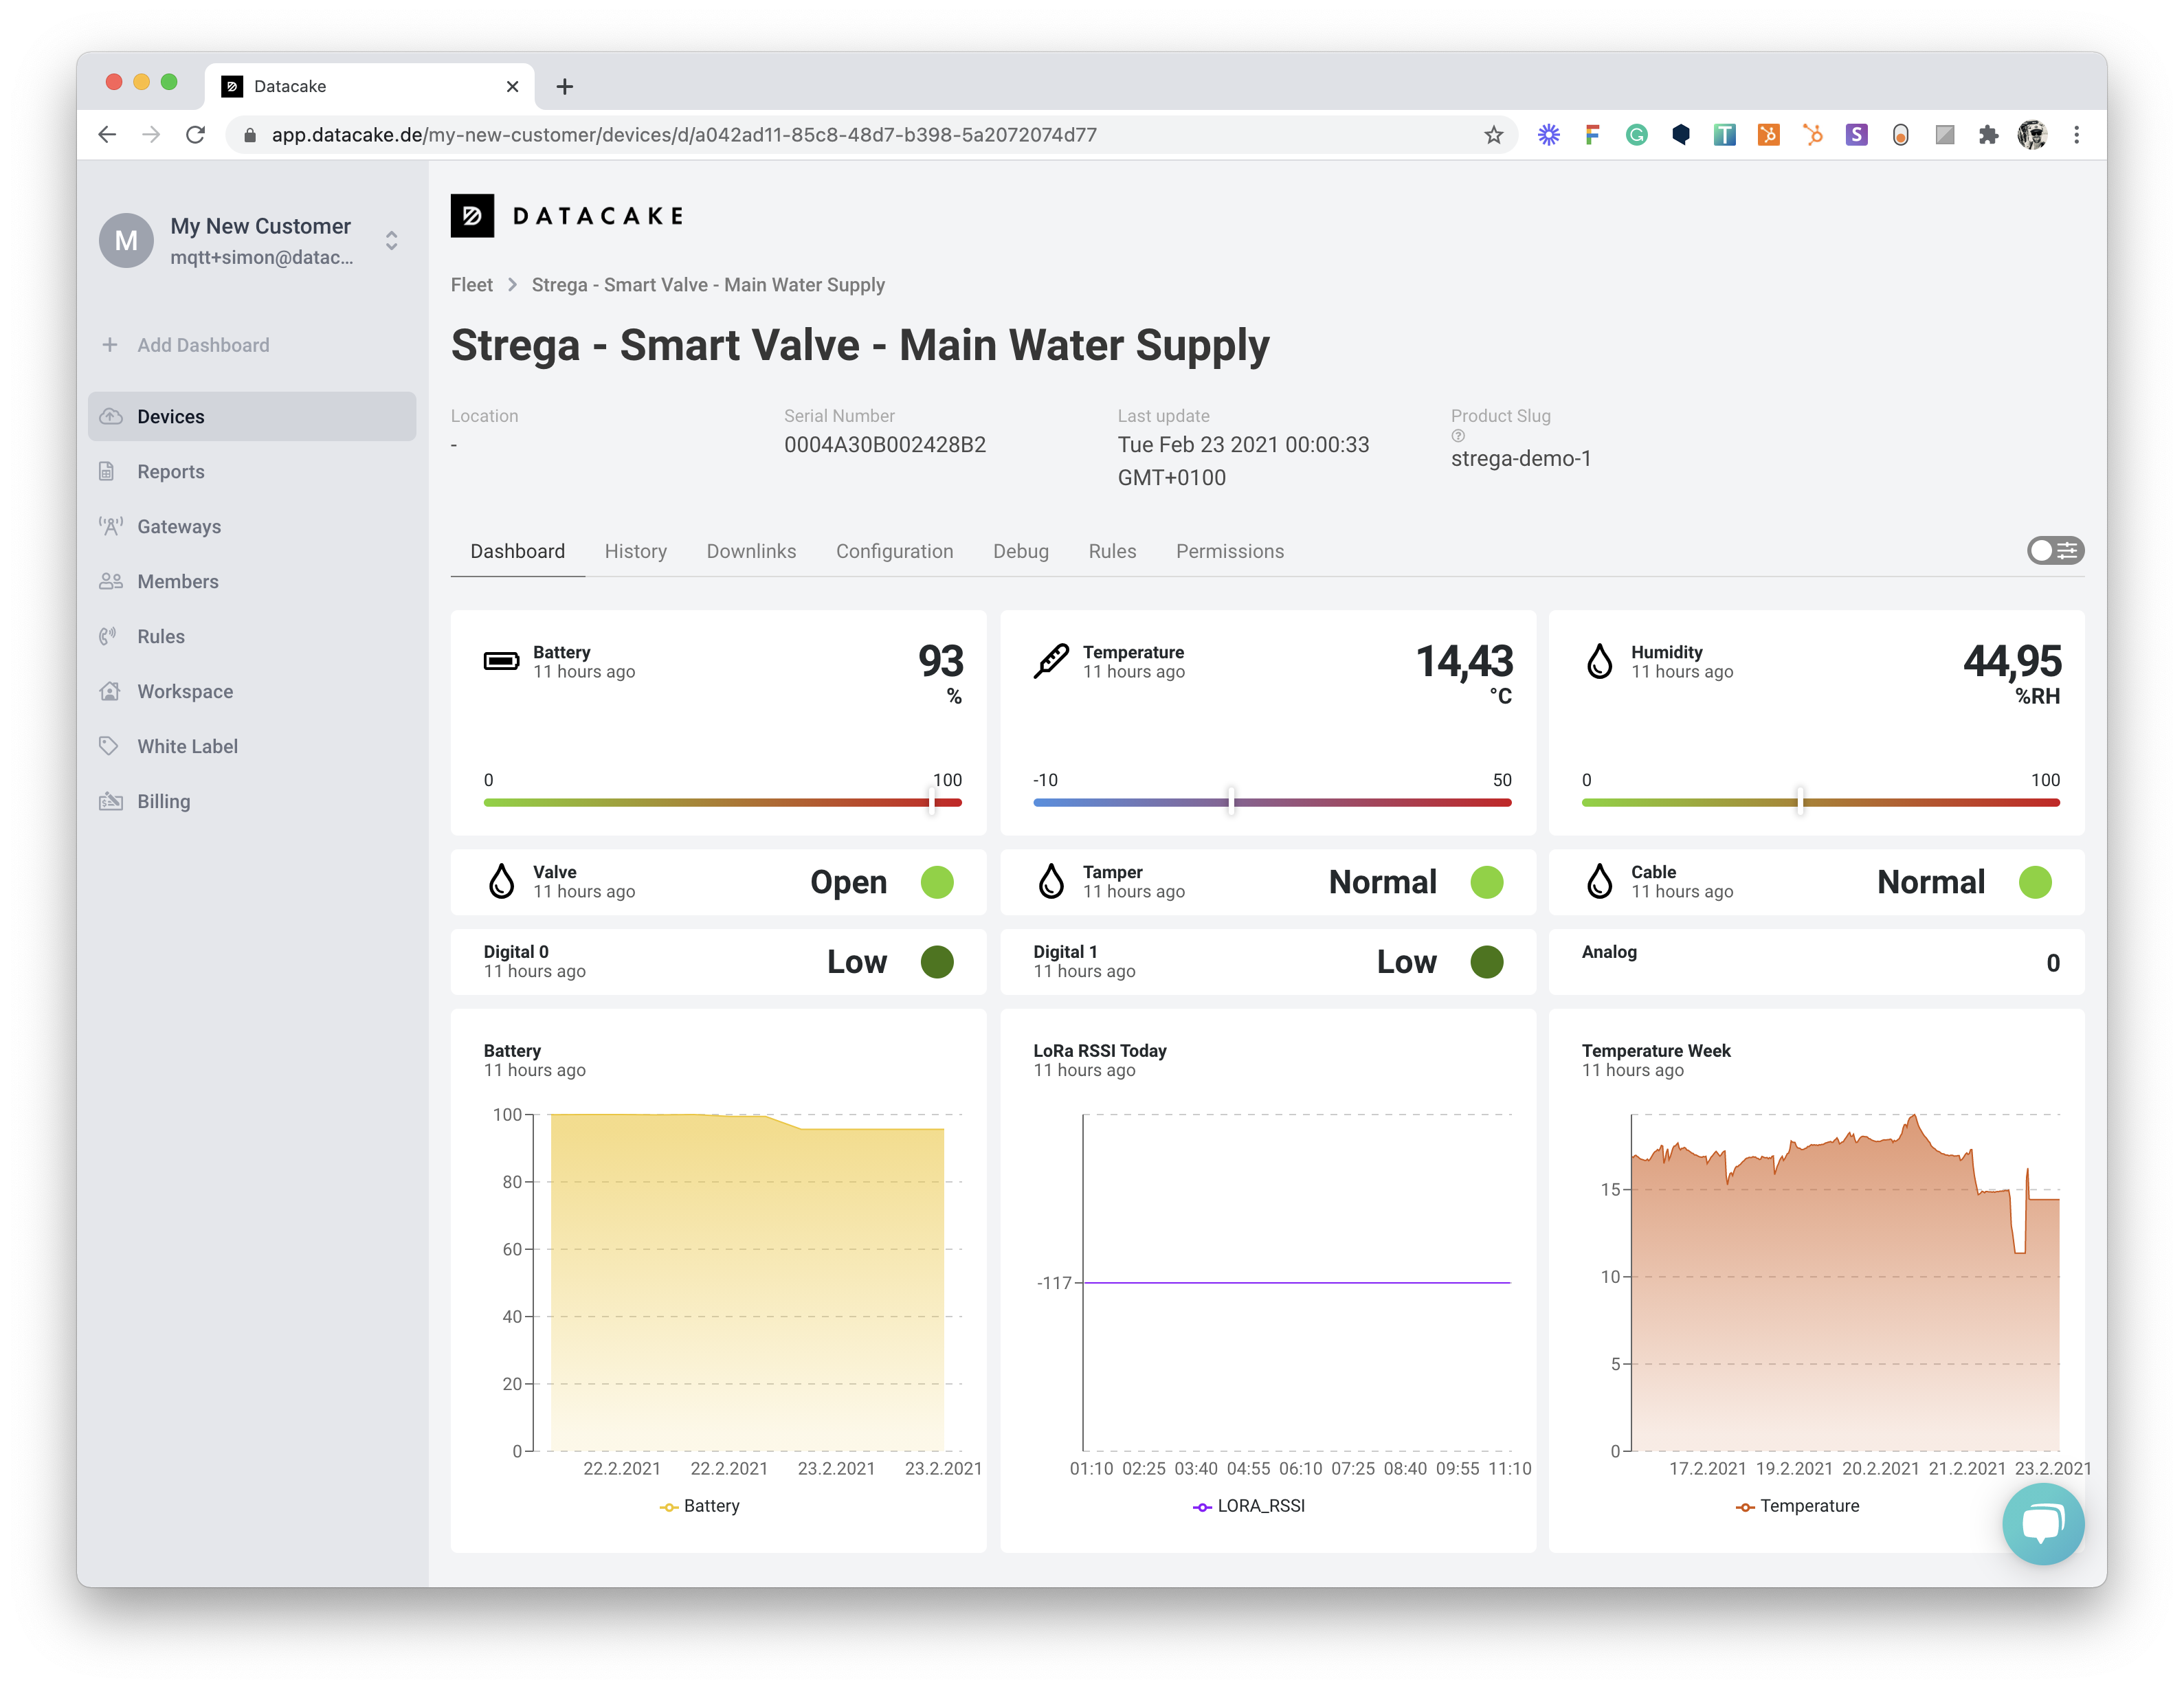Click the droplet icon in Tamper widget
Viewport: 2184px width, 1689px height.
click(1051, 881)
